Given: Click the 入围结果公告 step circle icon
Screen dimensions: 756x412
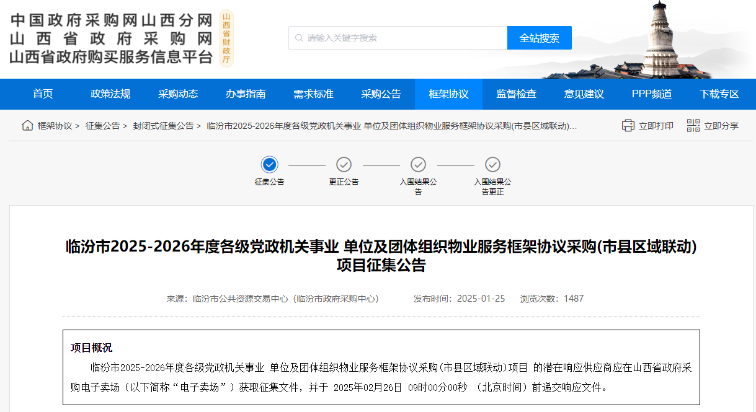Looking at the screenshot, I should tap(418, 165).
